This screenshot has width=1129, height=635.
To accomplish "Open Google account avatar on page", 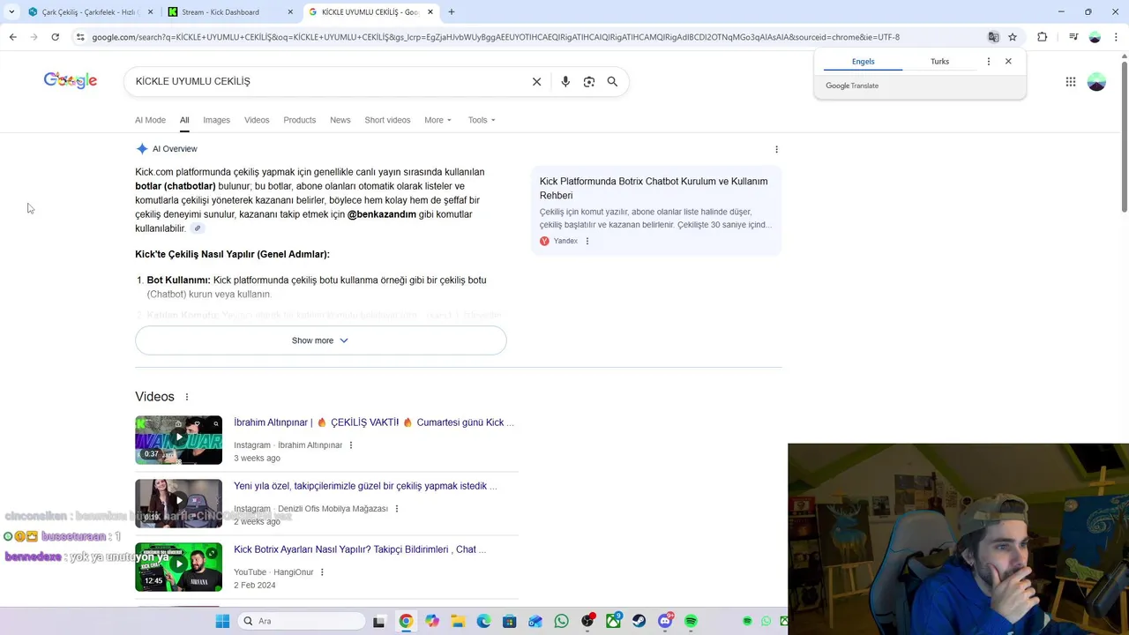I will pos(1096,81).
